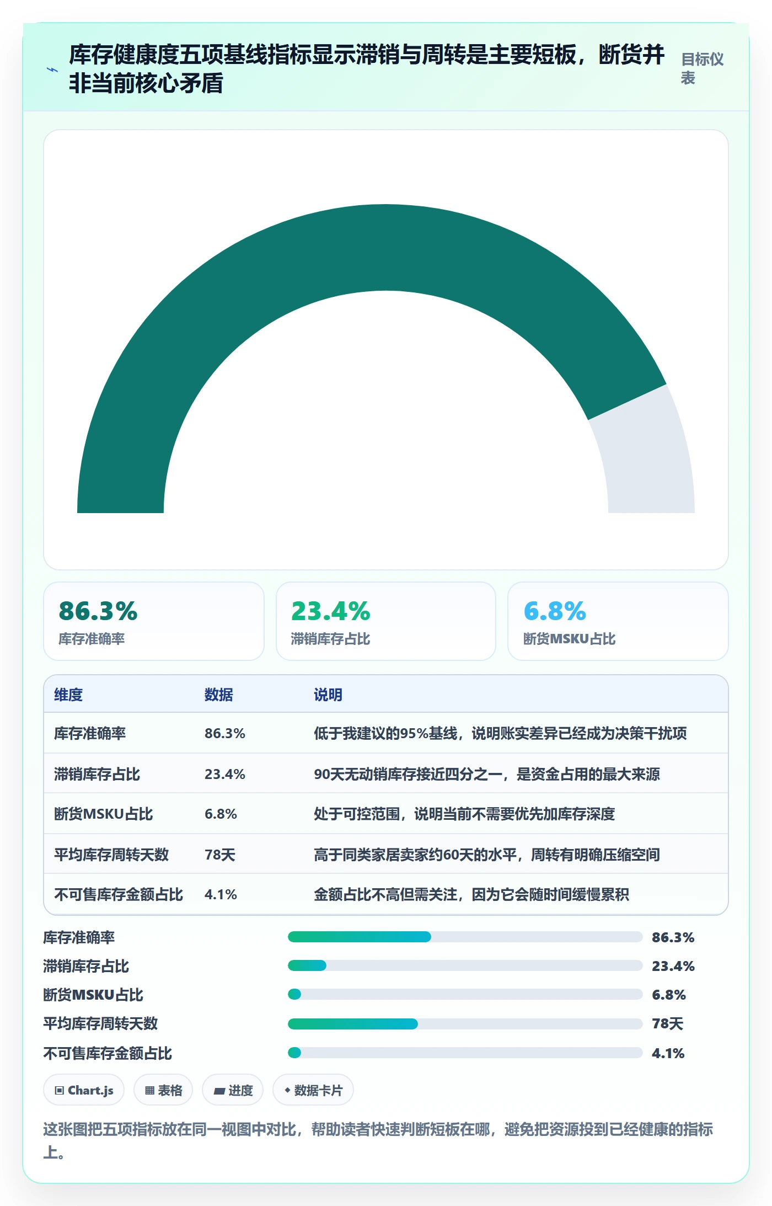Select the 23.4% 滞销库存占比 data card
The image size is (772, 1206).
[386, 621]
